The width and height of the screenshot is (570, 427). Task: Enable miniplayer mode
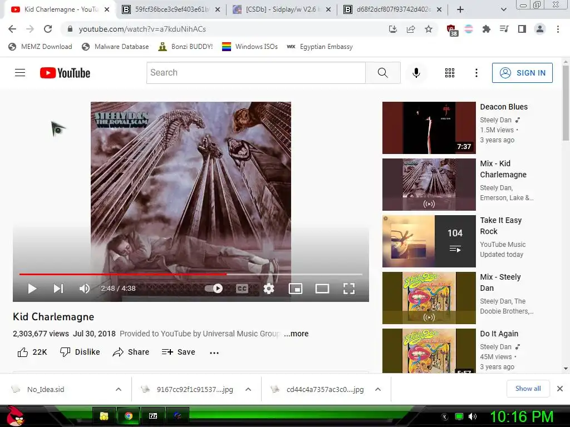pyautogui.click(x=296, y=289)
